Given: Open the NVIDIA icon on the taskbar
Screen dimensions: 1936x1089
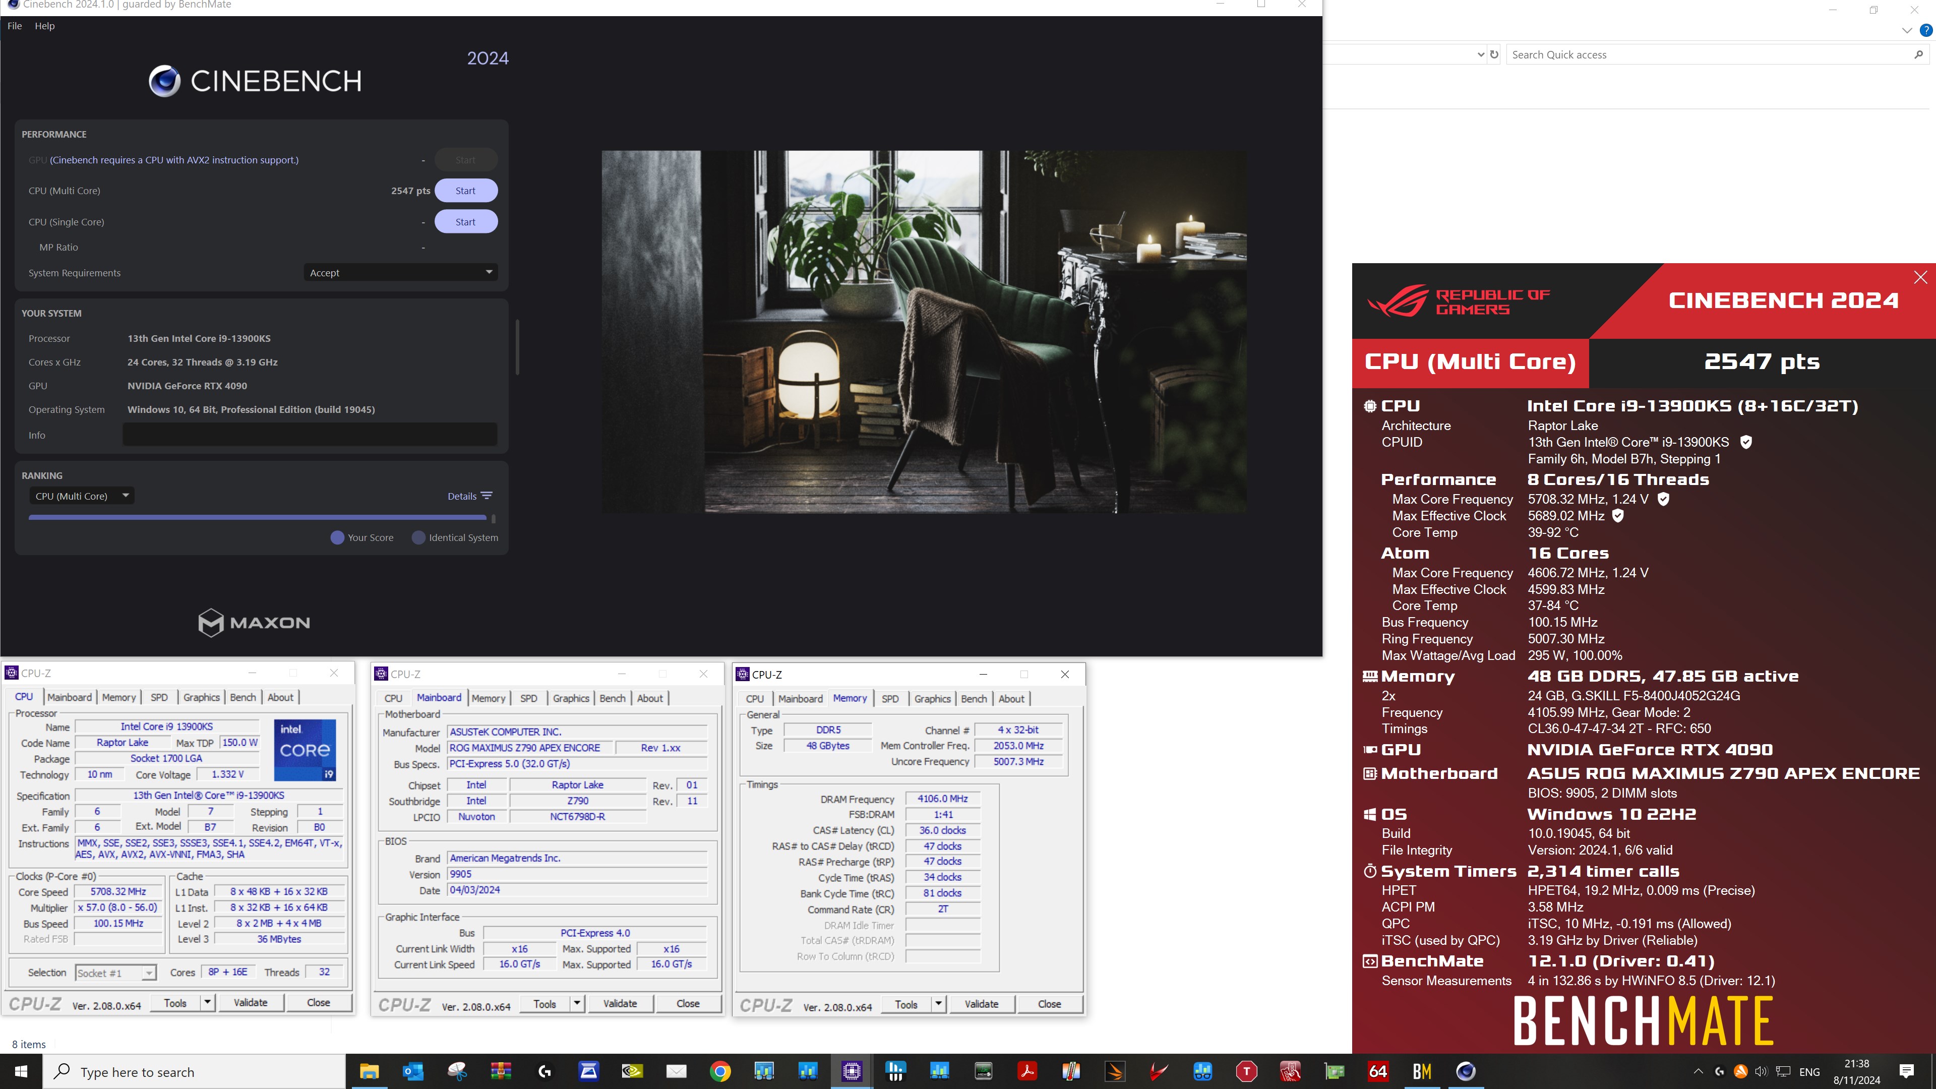Looking at the screenshot, I should (633, 1071).
